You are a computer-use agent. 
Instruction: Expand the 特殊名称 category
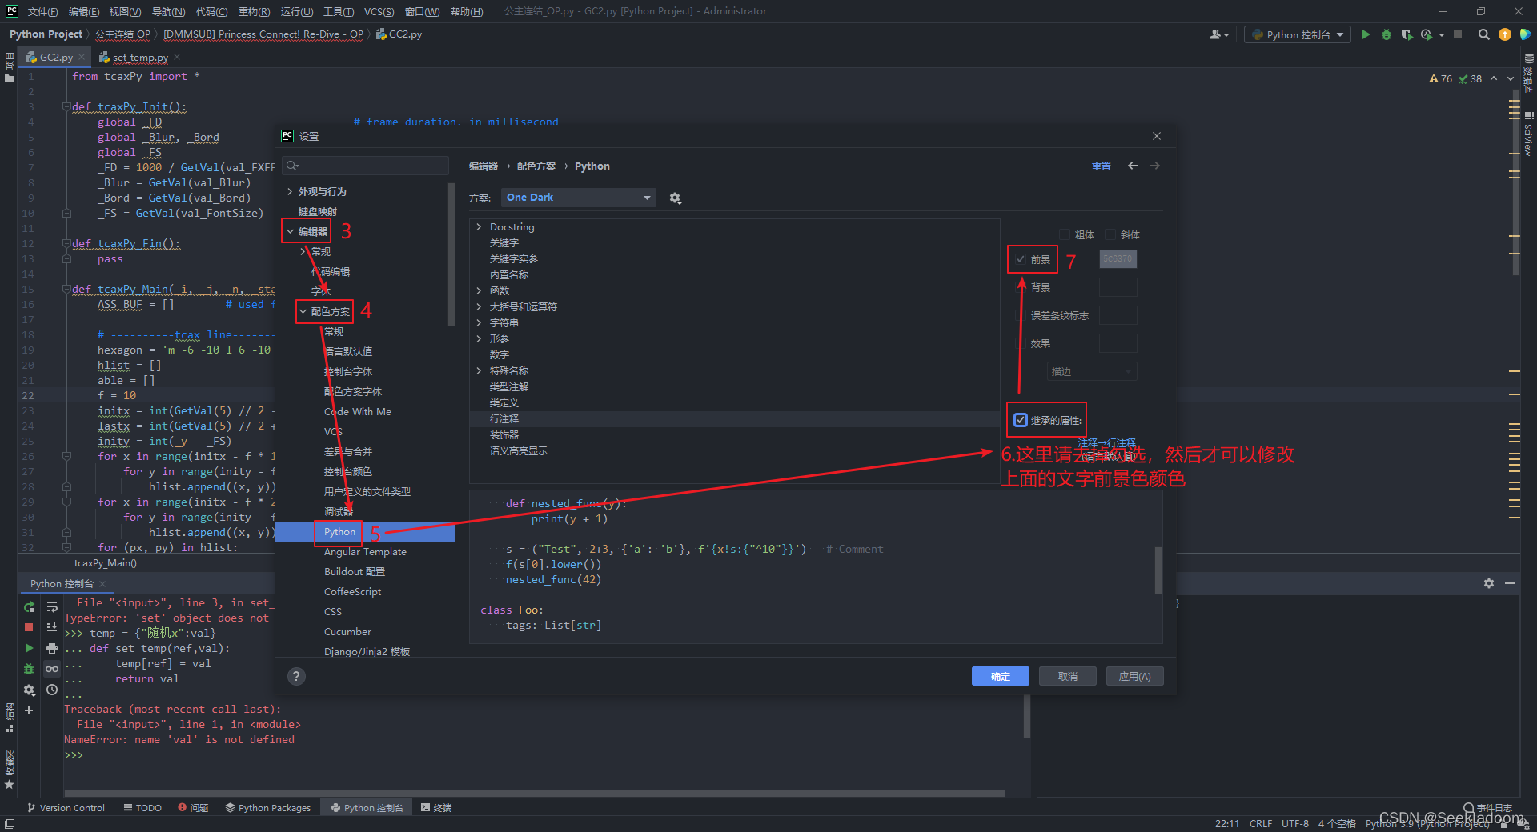(x=479, y=371)
